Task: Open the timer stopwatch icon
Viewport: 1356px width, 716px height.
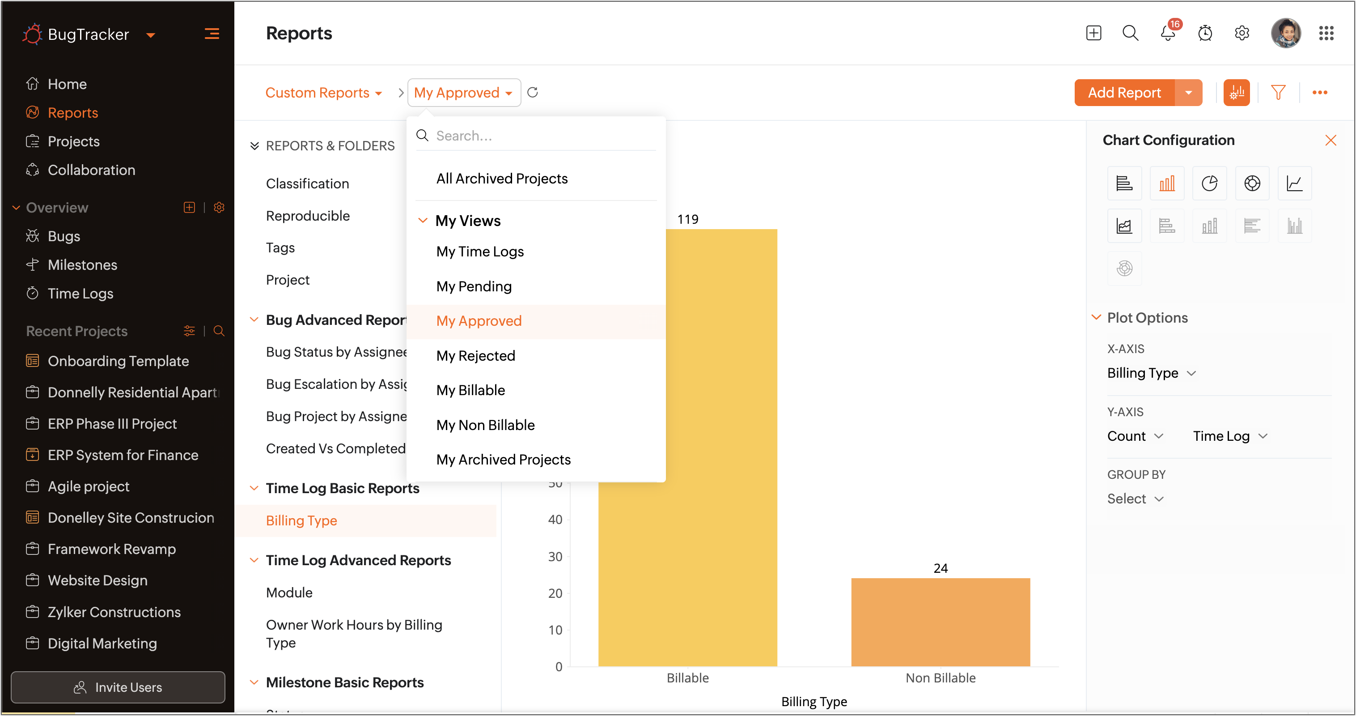Action: (x=1204, y=34)
